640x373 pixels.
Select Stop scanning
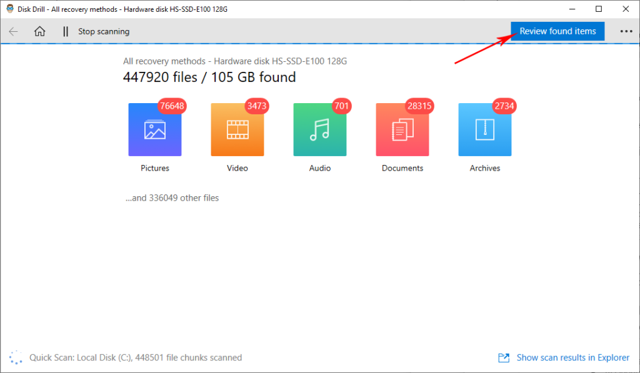pyautogui.click(x=103, y=31)
